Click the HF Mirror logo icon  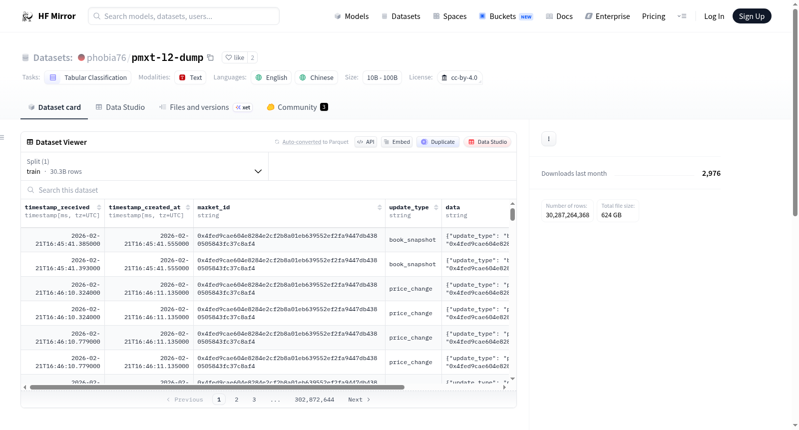click(x=27, y=16)
